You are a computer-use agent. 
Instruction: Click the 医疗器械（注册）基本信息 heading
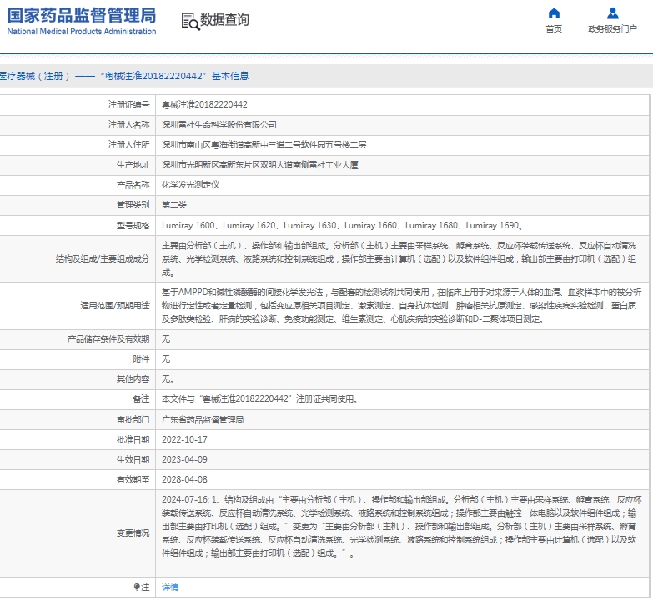(124, 76)
